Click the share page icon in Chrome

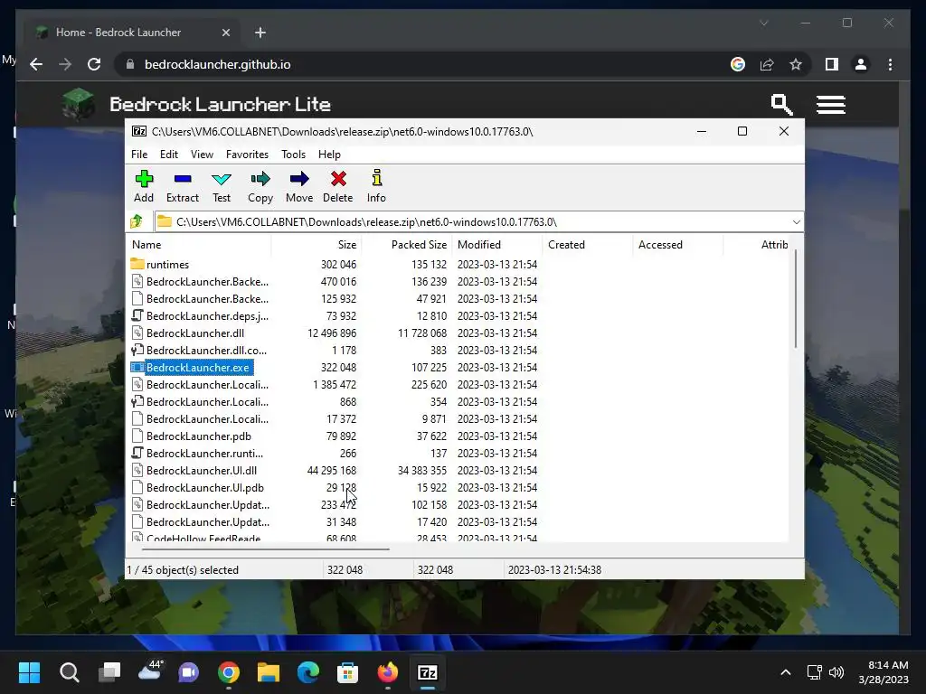(x=767, y=64)
